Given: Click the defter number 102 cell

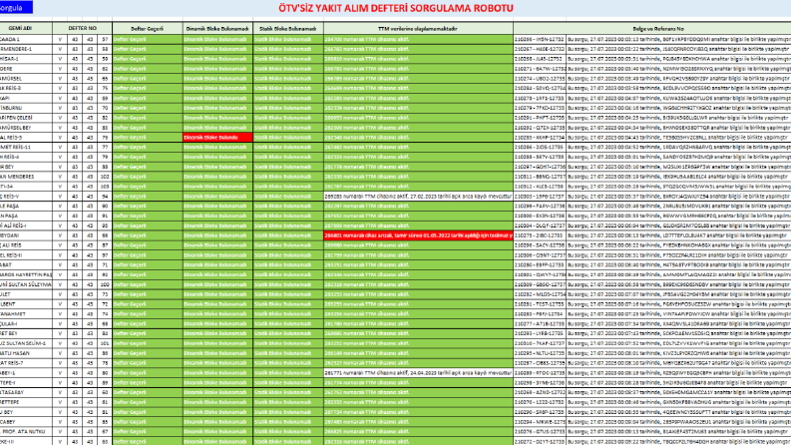Looking at the screenshot, I should click(105, 177).
